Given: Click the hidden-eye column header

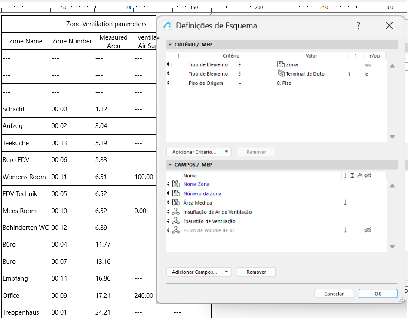Looking at the screenshot, I should coord(368,176).
